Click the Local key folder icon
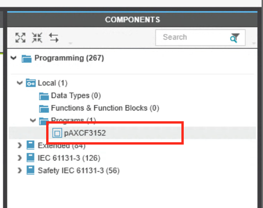This screenshot has width=263, height=208. coord(31,83)
